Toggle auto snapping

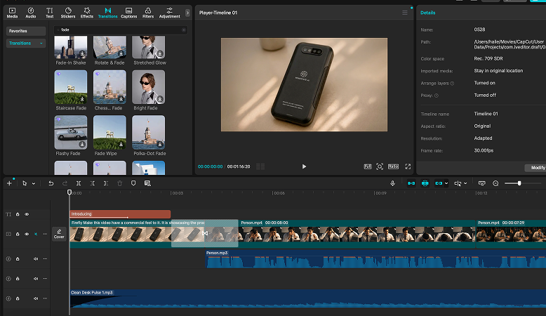[x=425, y=183]
